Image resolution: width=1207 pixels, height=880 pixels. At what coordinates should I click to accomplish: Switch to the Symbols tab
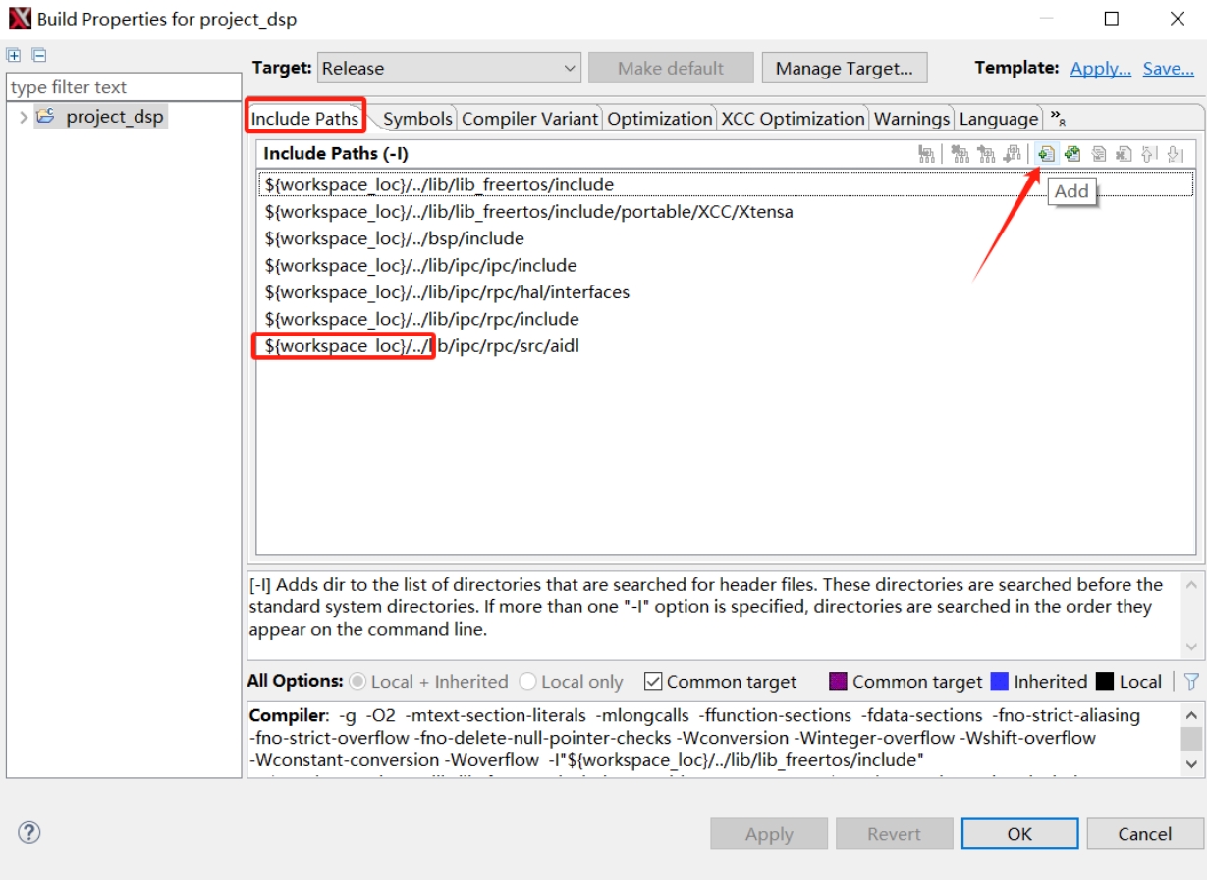pos(417,119)
